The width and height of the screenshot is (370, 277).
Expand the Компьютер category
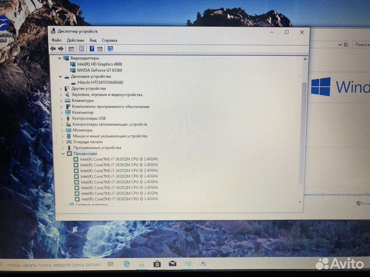click(62, 112)
